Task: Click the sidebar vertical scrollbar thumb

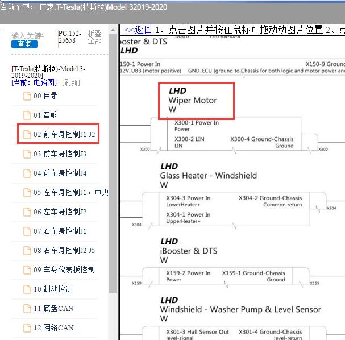Action: pos(113,163)
